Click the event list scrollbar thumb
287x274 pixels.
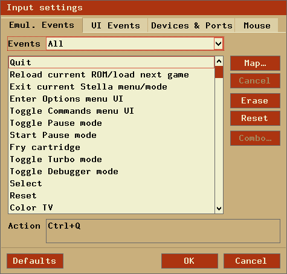coord(219,72)
